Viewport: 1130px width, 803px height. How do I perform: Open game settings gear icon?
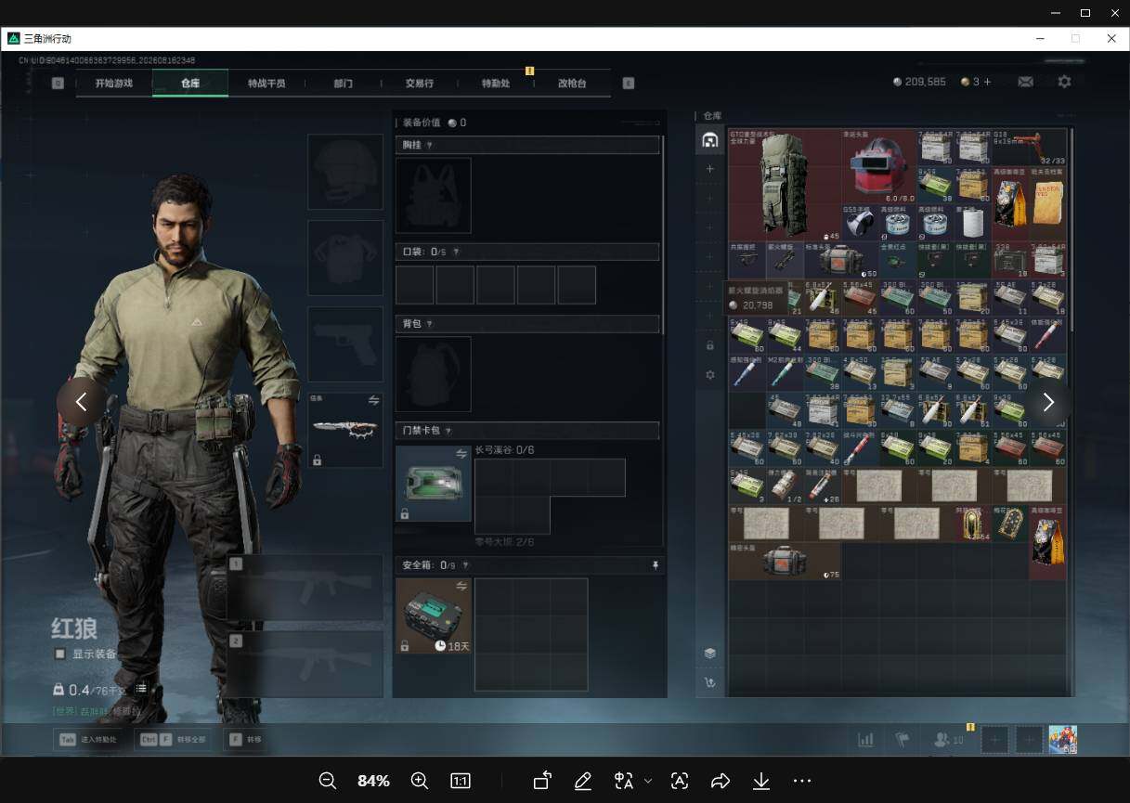point(1064,82)
